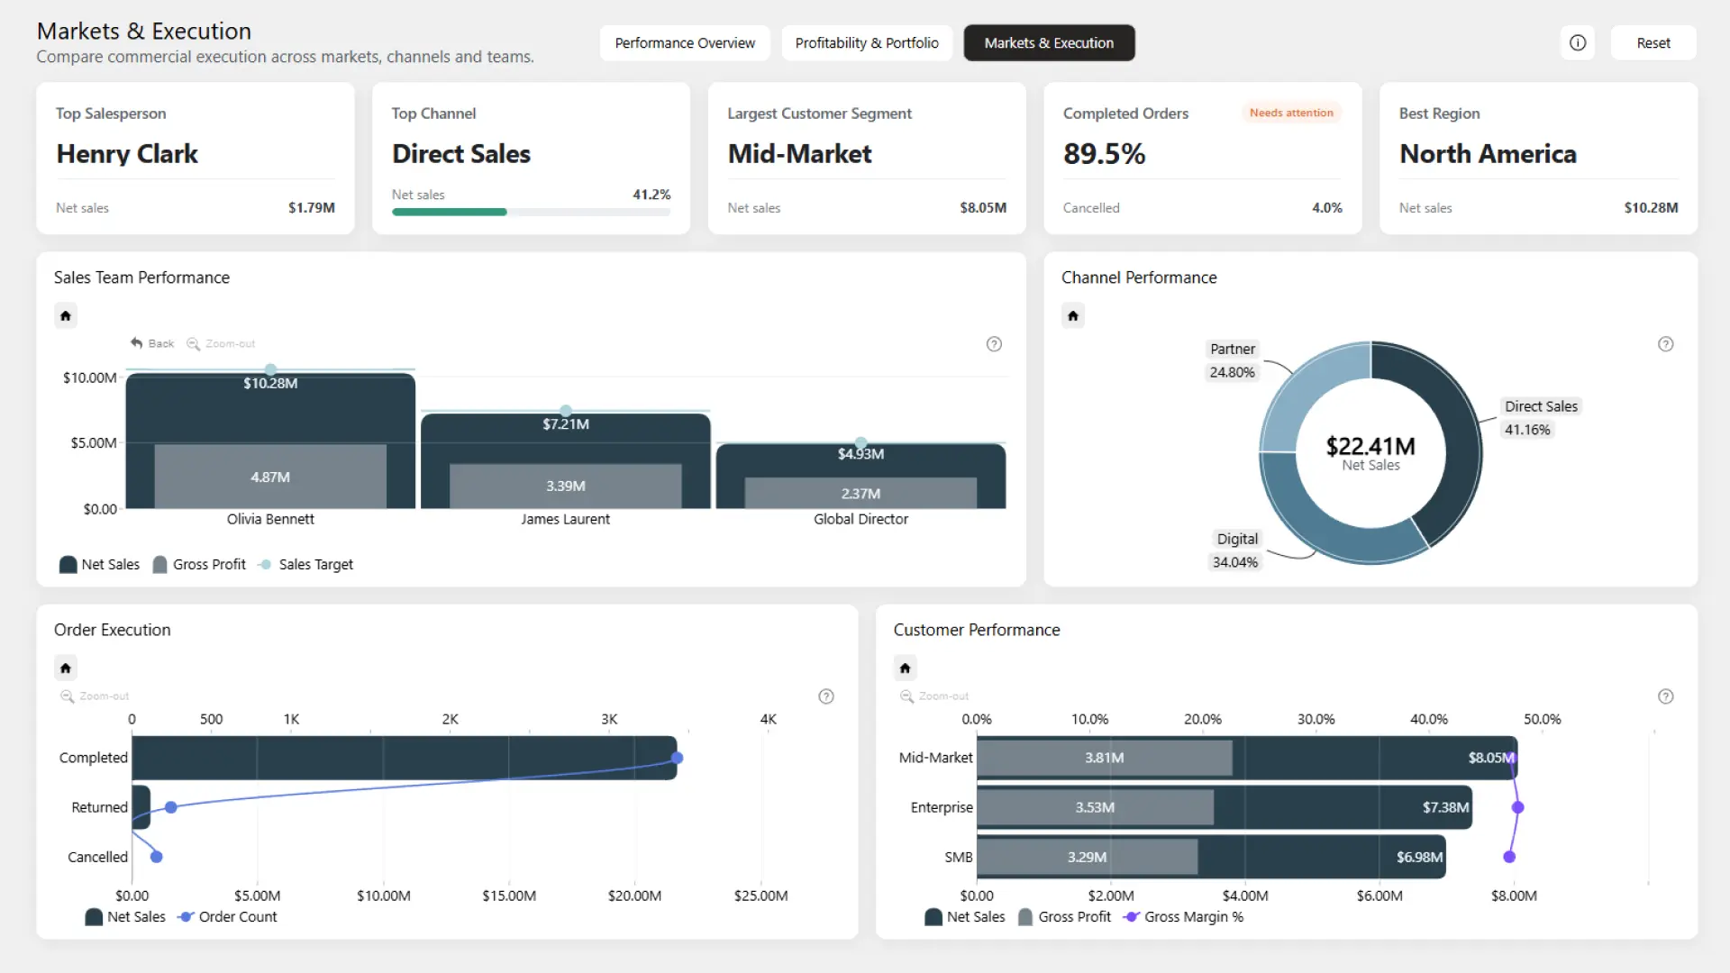Click the Reset button

pos(1653,43)
